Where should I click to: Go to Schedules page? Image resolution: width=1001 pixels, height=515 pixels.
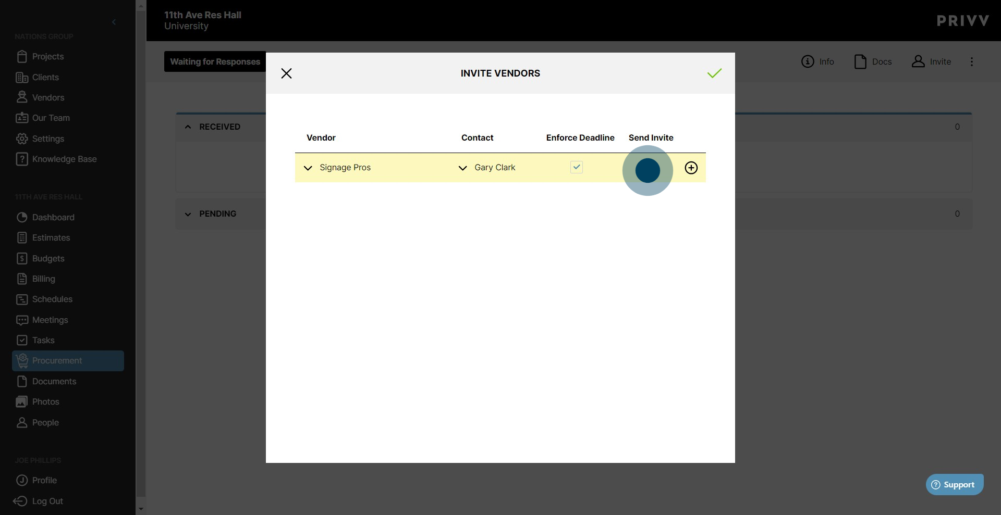[52, 299]
